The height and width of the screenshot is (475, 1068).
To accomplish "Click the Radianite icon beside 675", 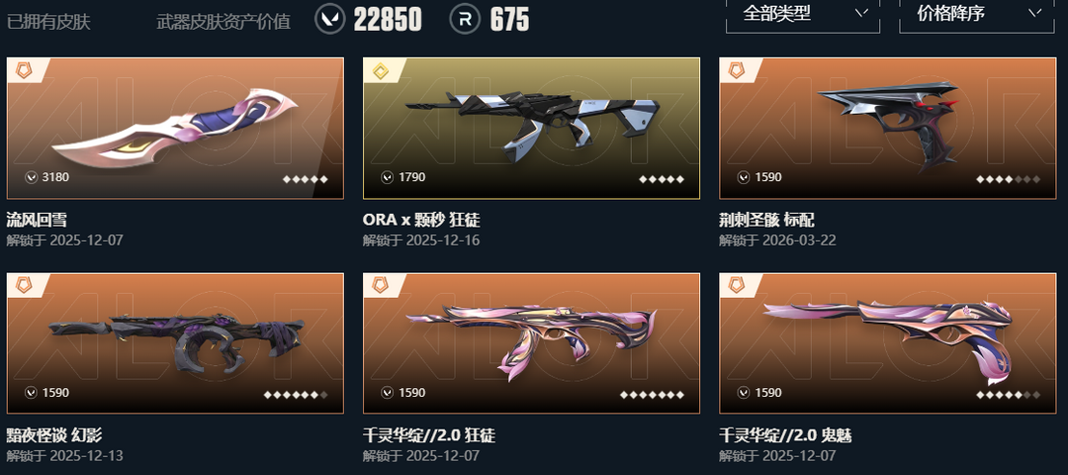I will pyautogui.click(x=465, y=19).
